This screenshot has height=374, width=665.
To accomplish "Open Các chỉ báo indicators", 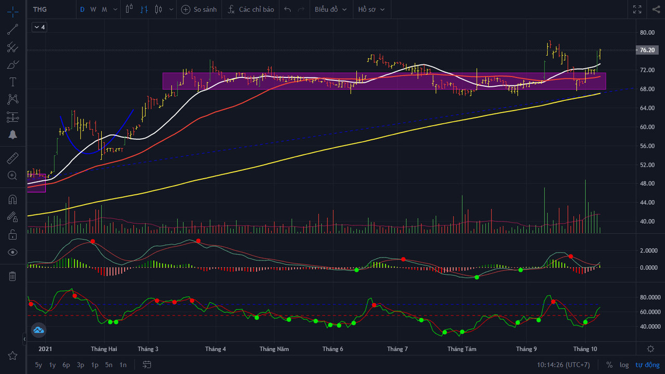I will pos(250,9).
